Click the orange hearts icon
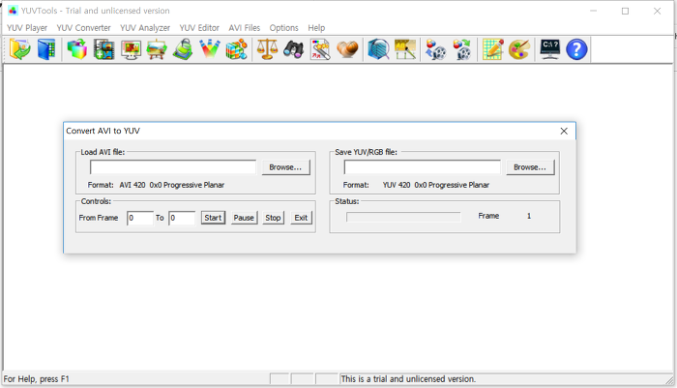Viewport: 677px width, 388px height. coord(347,49)
